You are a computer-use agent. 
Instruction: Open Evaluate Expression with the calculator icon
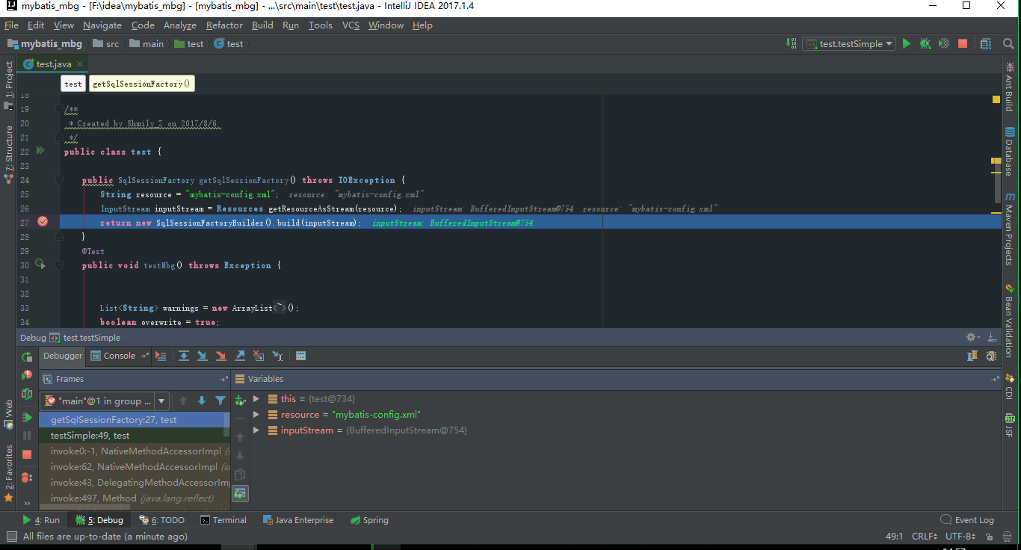click(x=300, y=356)
